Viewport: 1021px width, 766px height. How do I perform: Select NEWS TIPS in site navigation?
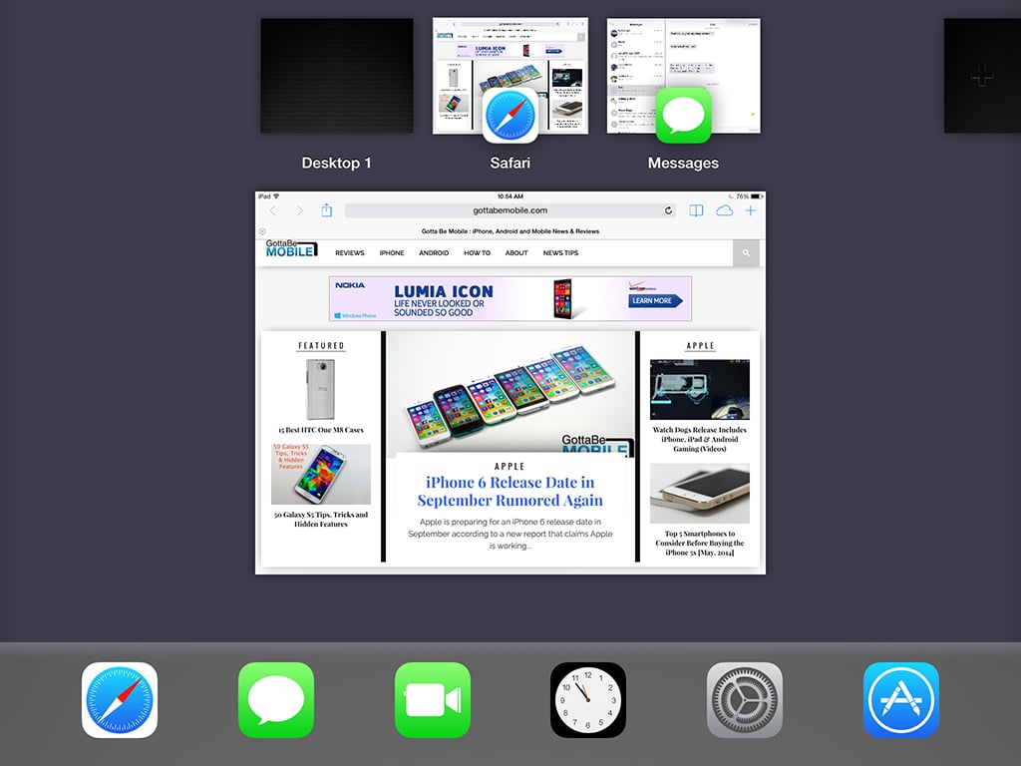[560, 253]
